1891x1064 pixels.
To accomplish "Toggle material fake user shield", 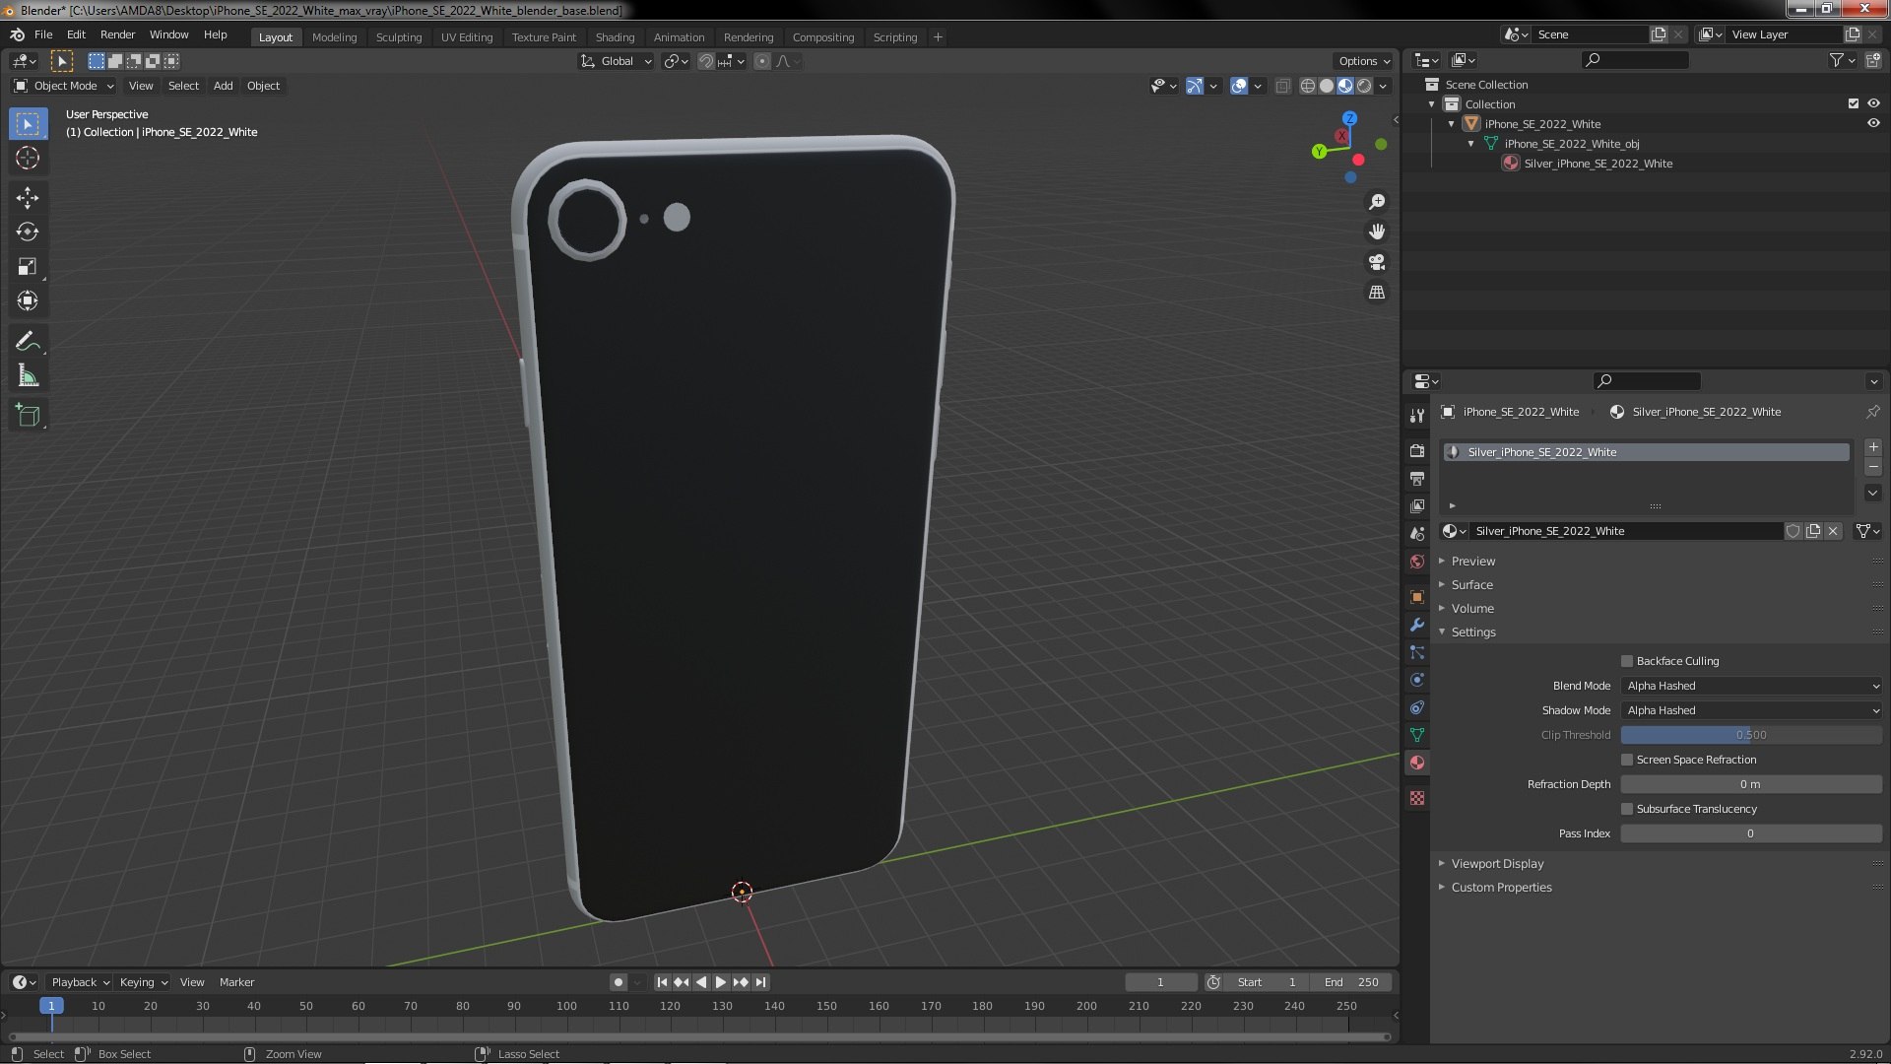I will [1793, 531].
